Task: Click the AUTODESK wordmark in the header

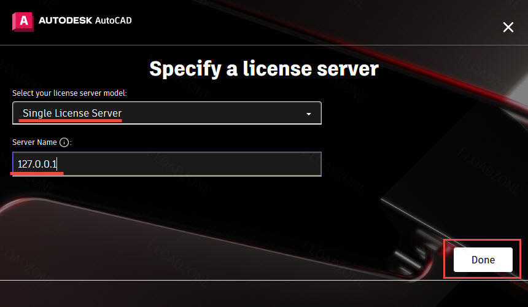Action: 65,20
